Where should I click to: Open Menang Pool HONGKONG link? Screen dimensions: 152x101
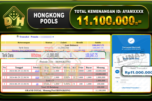click(24, 50)
